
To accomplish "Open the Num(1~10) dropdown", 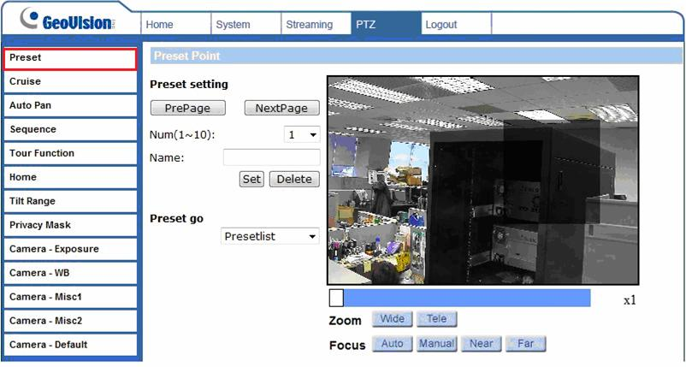I will point(302,134).
